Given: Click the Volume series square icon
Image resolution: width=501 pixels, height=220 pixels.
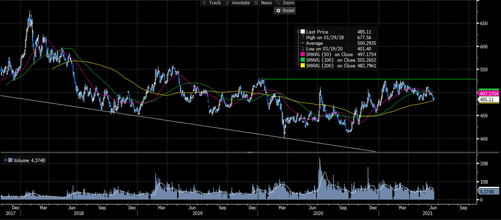Looking at the screenshot, I should pyautogui.click(x=10, y=160).
